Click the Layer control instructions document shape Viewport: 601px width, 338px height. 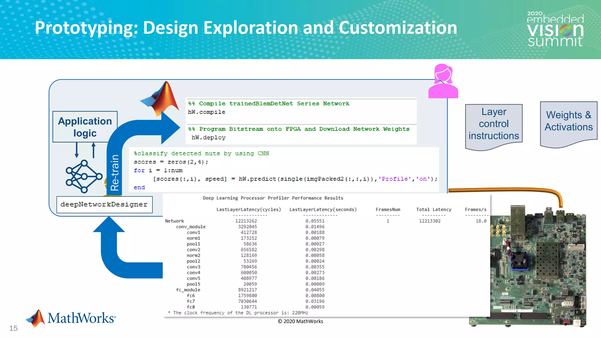click(x=494, y=125)
